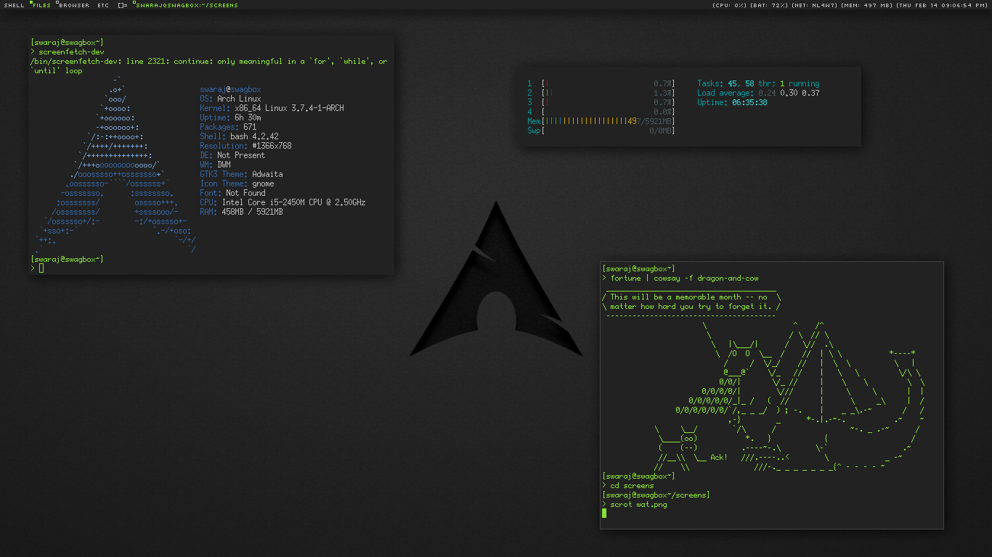Click the date and time clock

(x=942, y=5)
